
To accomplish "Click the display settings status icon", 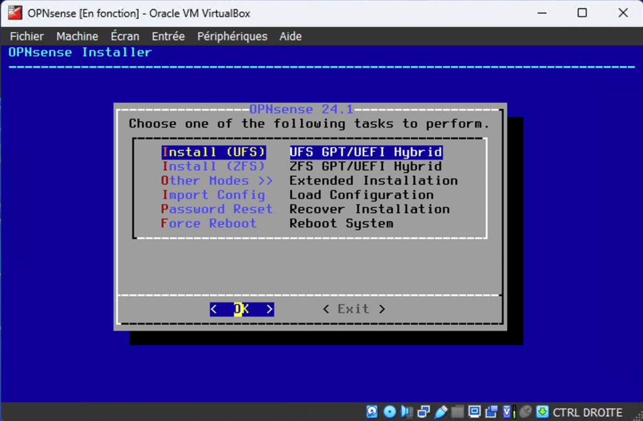I will pos(475,412).
